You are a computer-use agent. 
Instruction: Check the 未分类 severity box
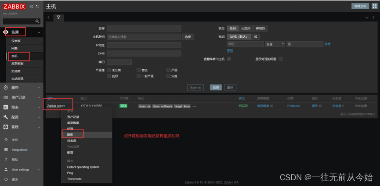pos(109,70)
